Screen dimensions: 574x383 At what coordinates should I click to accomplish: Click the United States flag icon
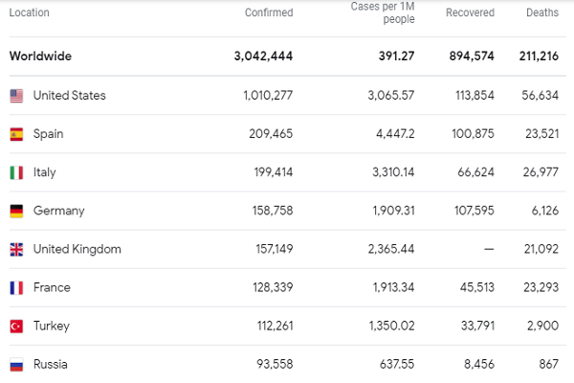[x=16, y=96]
